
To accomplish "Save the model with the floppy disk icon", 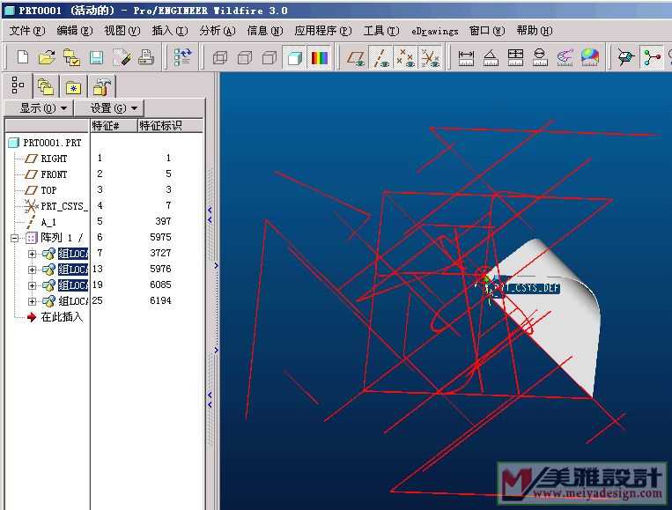I will pos(96,57).
